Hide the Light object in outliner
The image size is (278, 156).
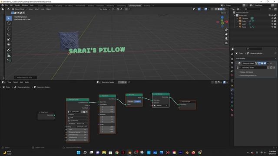pyautogui.click(x=272, y=24)
